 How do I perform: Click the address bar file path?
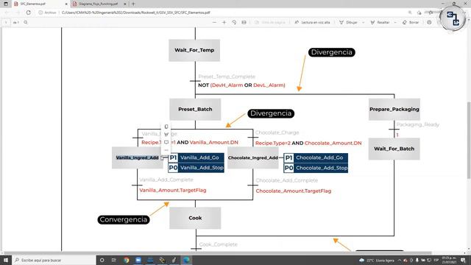click(135, 13)
